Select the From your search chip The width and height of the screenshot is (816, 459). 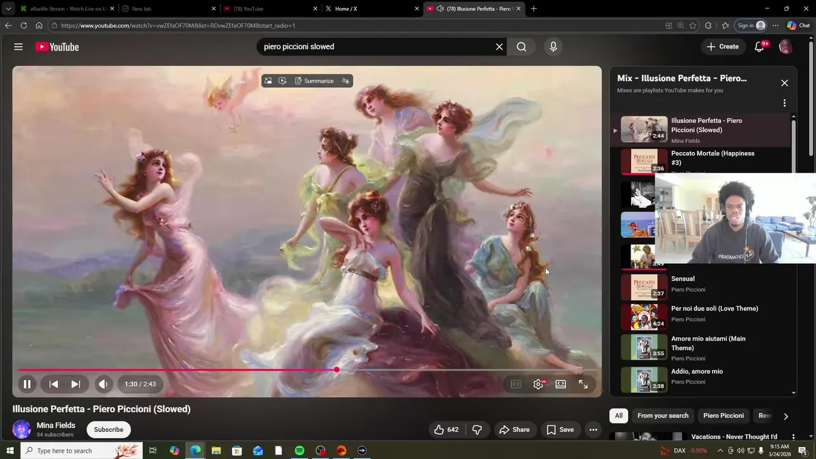point(663,416)
